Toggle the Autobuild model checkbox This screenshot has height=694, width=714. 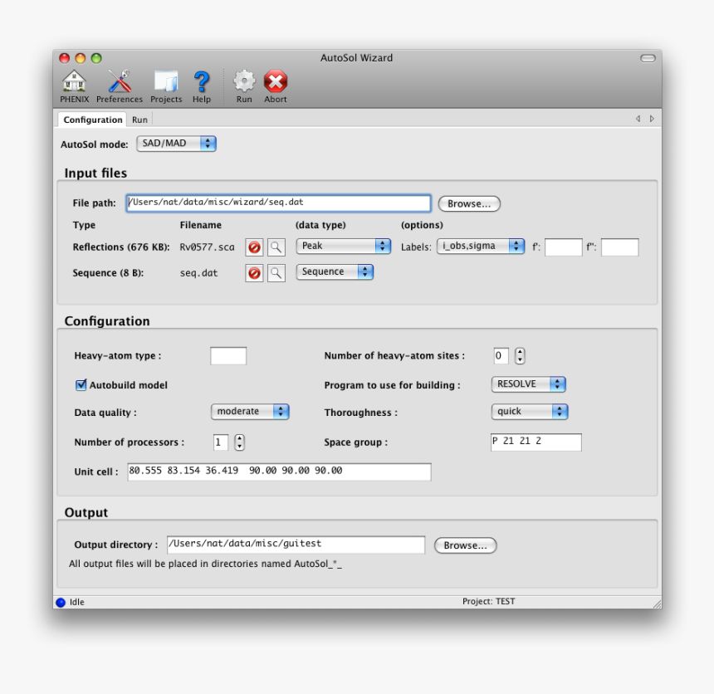[x=81, y=385]
